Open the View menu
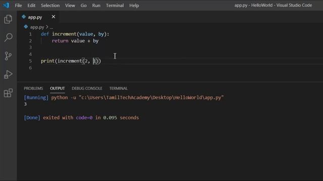The width and height of the screenshot is (323, 181). 70,6
